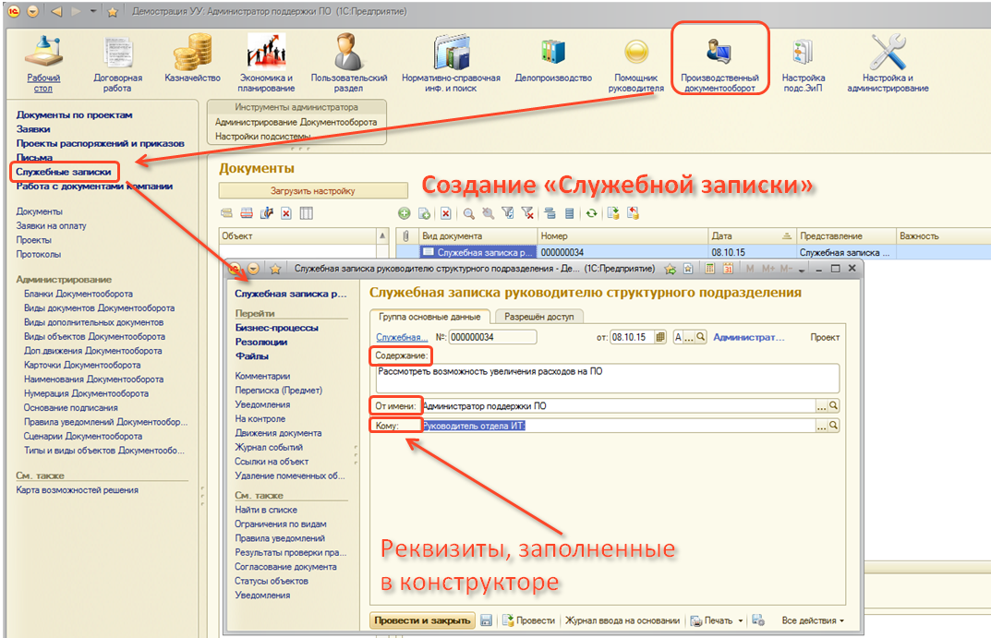
Task: Click the magnifier icon in the Кому field
Action: pos(833,426)
